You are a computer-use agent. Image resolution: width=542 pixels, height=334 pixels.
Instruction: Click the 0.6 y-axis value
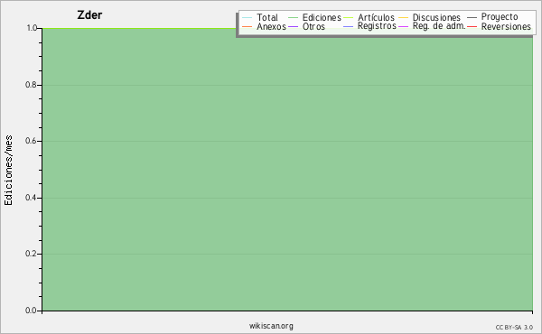click(x=32, y=141)
